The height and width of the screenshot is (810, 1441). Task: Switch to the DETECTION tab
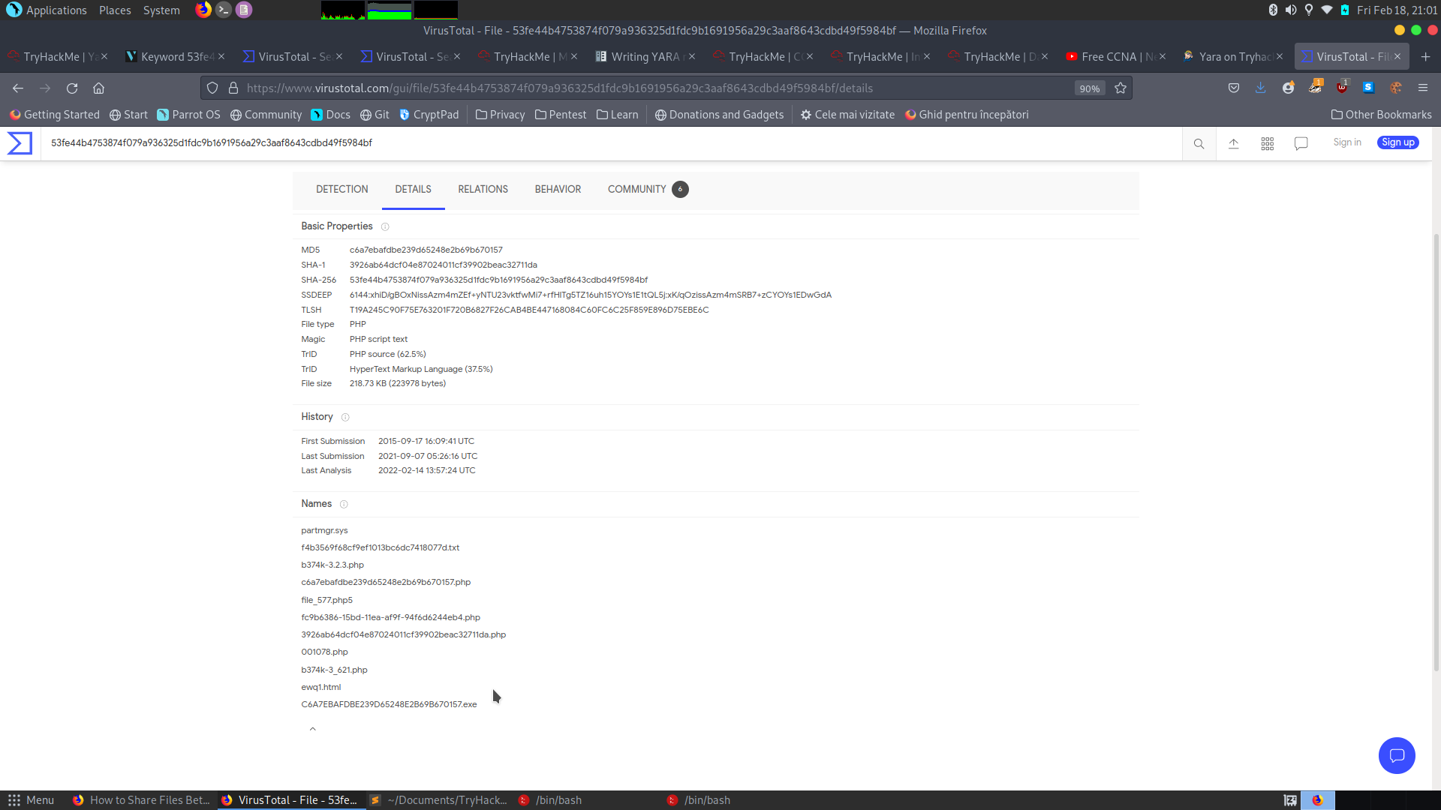(341, 189)
